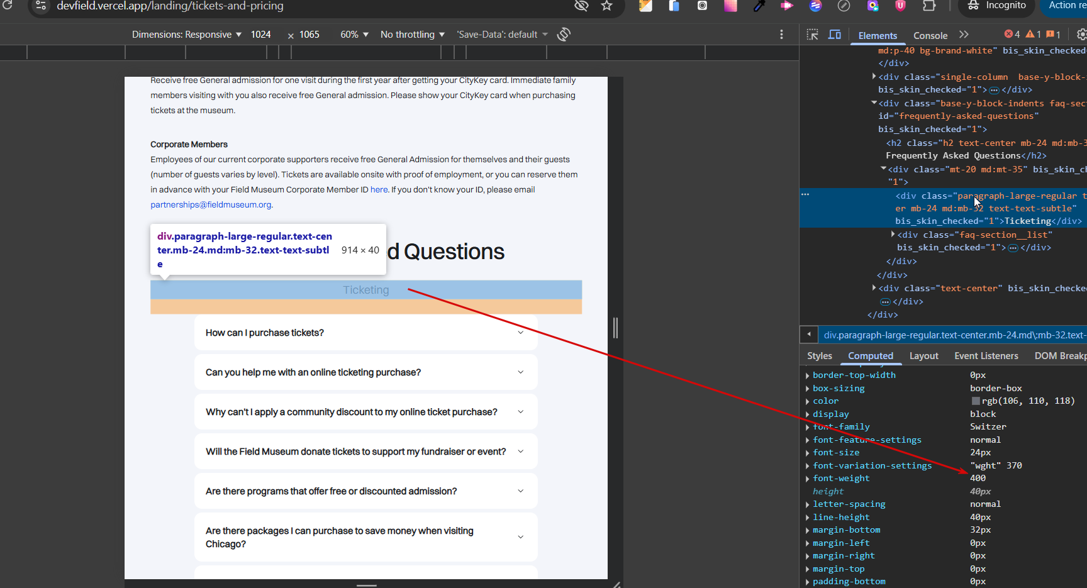Select the breadcrumb div.paragraph-large-regular element
The width and height of the screenshot is (1087, 588).
tap(954, 335)
